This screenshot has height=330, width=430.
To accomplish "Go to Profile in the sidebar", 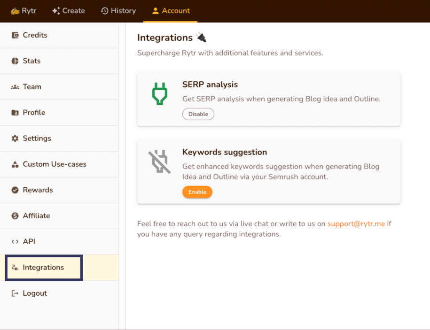I will 59,113.
